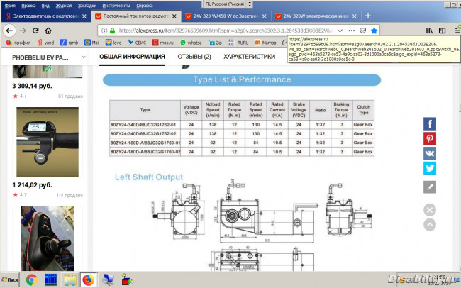This screenshot has width=461, height=288.
Task: Switch to the ХАРАКТЕРИСТИКИ tab
Action: coord(249,57)
